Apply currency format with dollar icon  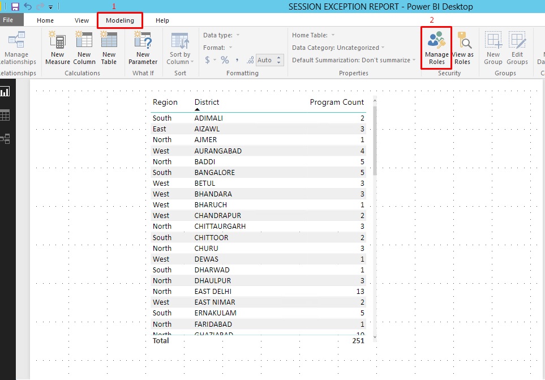[207, 60]
